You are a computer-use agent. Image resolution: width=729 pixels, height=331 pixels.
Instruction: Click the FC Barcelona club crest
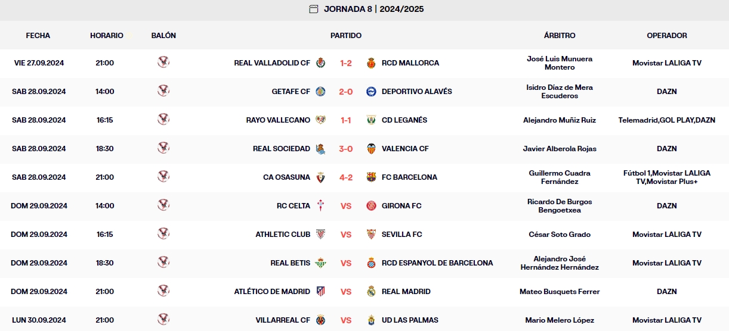(371, 177)
